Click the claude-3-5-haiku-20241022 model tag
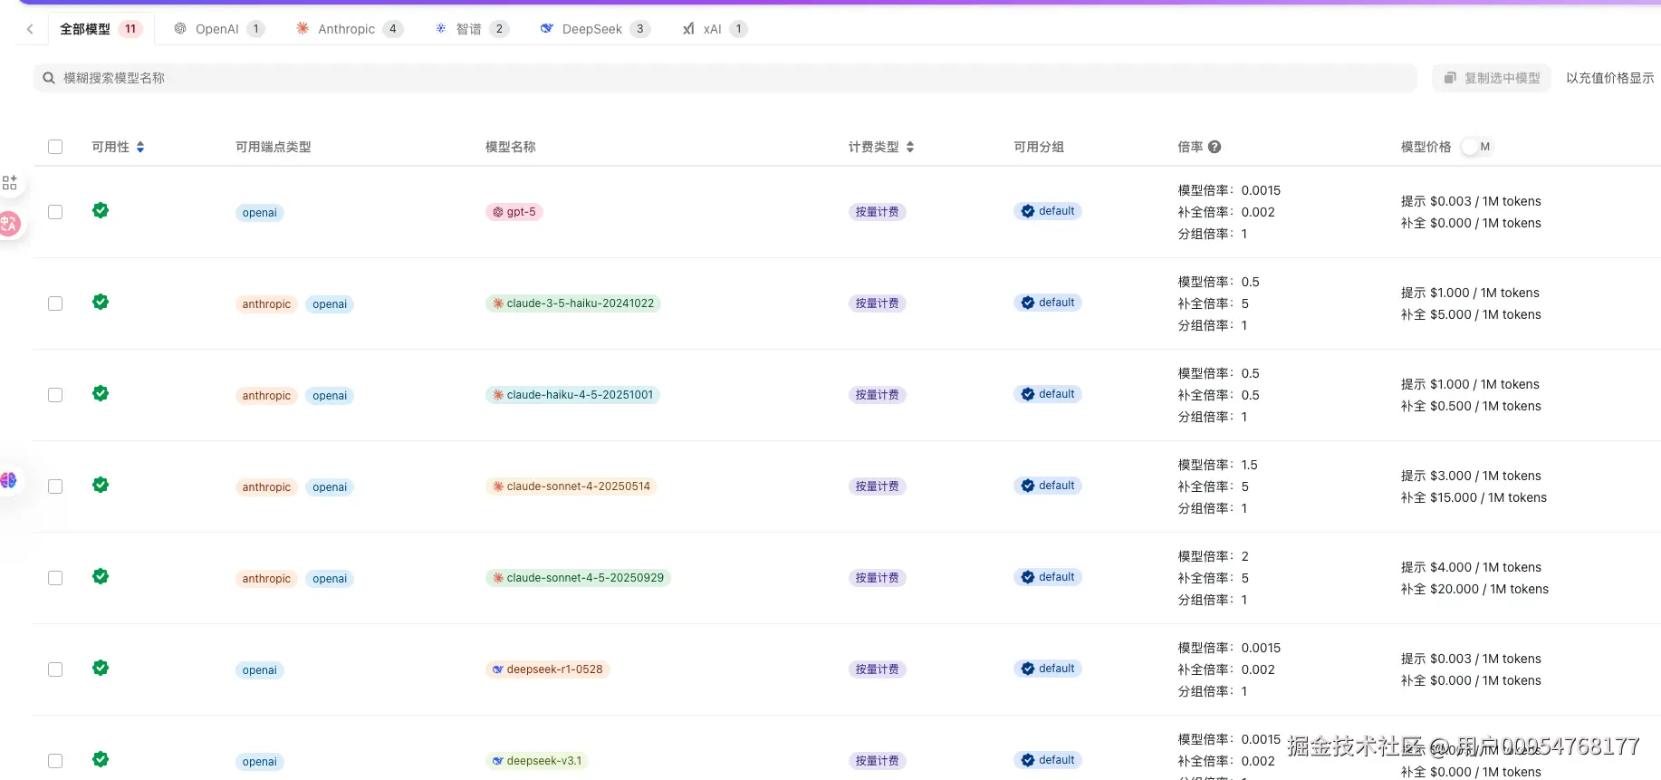The height and width of the screenshot is (780, 1661). point(573,303)
